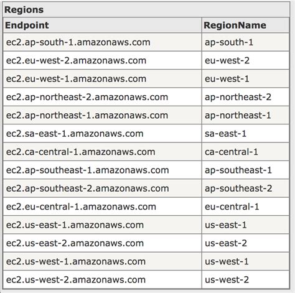Click the ca-central-1 region name
295x293 pixels.
(x=232, y=152)
